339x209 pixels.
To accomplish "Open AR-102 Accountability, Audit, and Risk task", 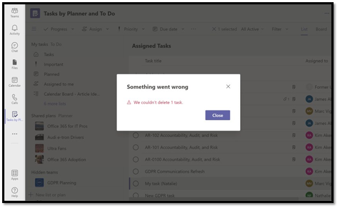I will (x=181, y=136).
